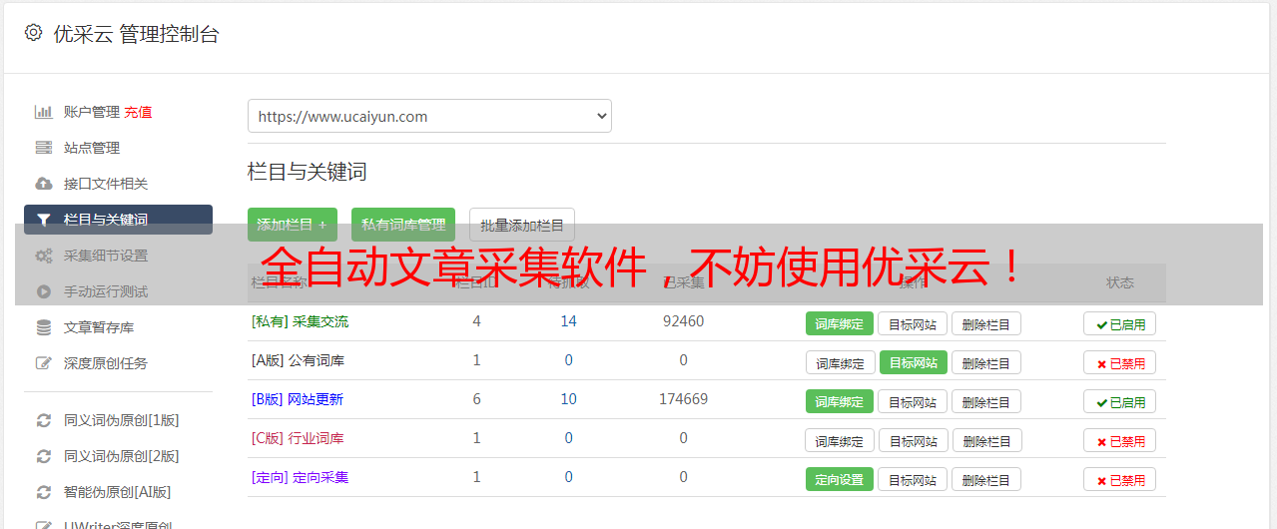
Task: Click the [私有] 采集交流 column name
Action: point(300,321)
